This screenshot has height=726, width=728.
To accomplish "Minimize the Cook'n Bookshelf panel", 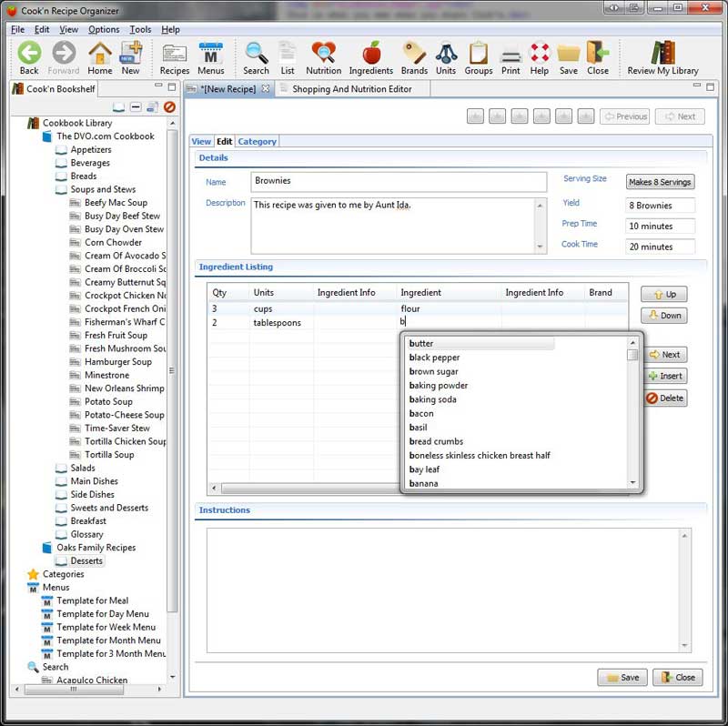I will pyautogui.click(x=158, y=86).
